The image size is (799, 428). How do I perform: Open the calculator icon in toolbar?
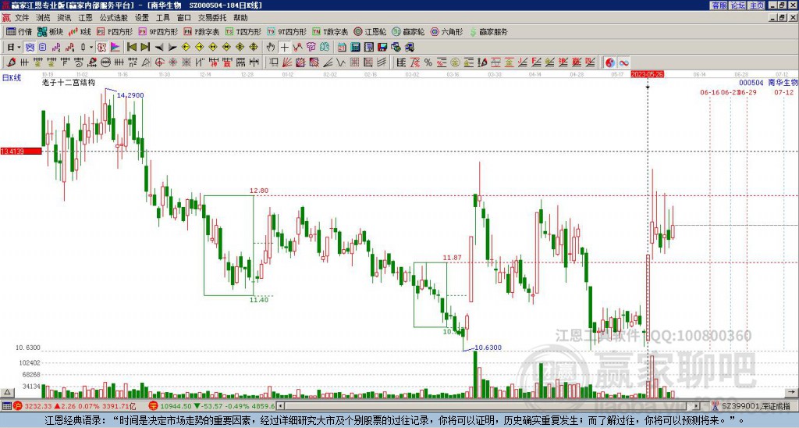pos(355,47)
